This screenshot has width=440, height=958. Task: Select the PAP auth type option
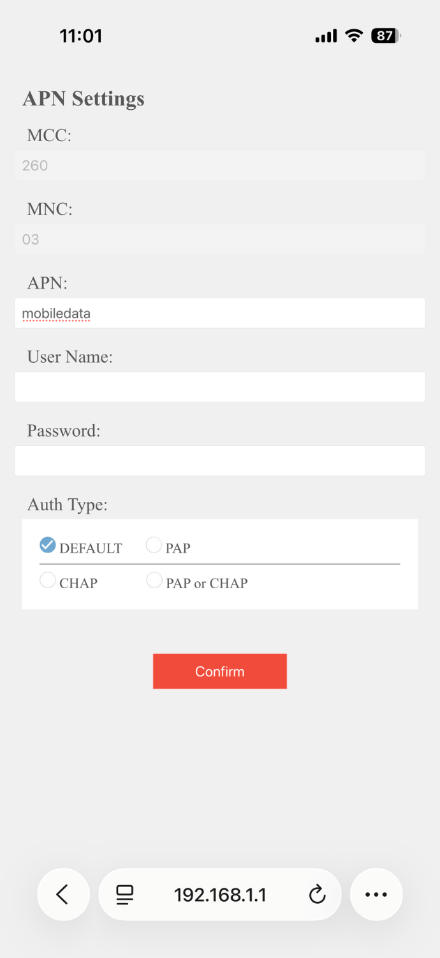154,545
